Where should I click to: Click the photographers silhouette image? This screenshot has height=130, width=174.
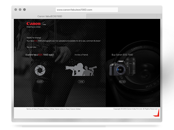tap(81, 69)
